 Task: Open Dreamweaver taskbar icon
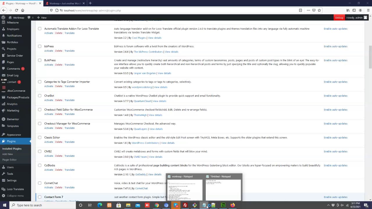(223, 205)
